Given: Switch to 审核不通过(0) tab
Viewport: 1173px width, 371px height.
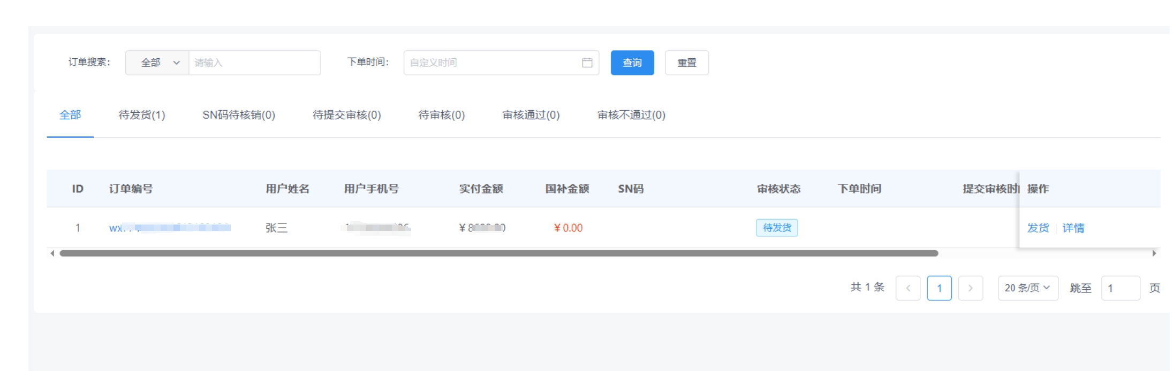Looking at the screenshot, I should pyautogui.click(x=631, y=115).
